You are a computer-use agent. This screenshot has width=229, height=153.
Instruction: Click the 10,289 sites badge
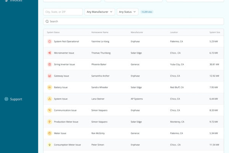click(x=147, y=12)
